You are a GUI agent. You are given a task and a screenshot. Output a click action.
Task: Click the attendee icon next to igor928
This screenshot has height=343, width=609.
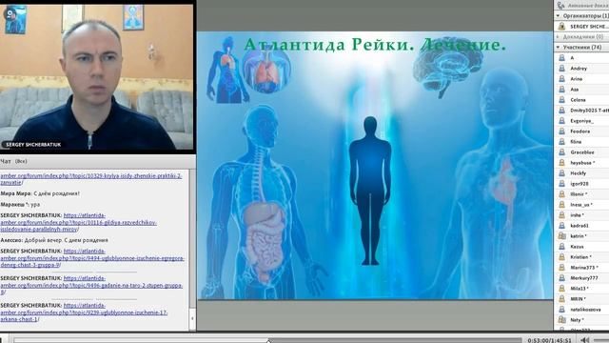click(561, 184)
